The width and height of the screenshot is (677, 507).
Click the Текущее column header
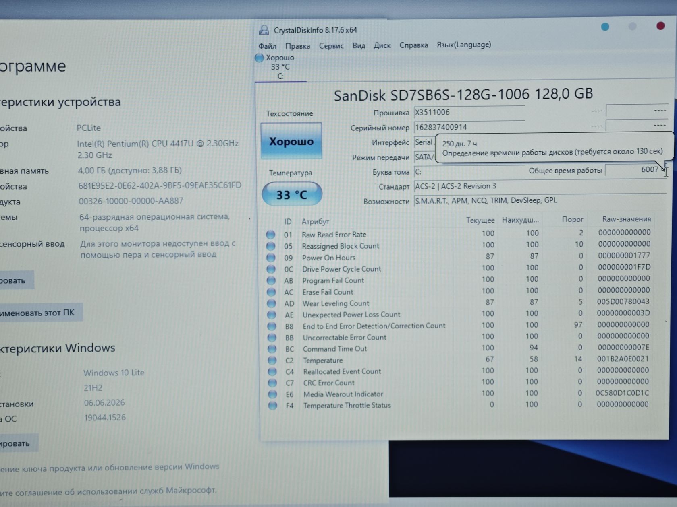tap(480, 220)
